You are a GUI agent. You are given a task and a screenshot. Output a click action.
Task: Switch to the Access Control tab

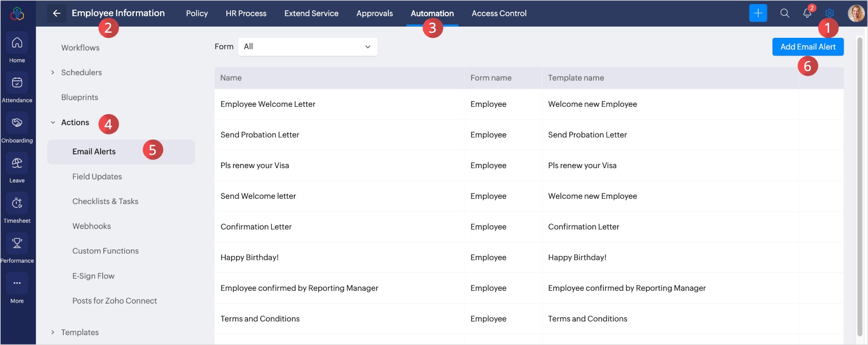pos(499,13)
